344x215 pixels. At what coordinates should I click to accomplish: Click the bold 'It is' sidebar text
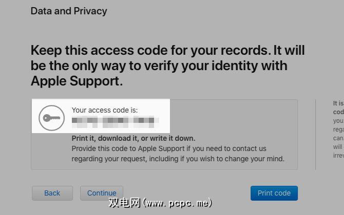click(338, 103)
